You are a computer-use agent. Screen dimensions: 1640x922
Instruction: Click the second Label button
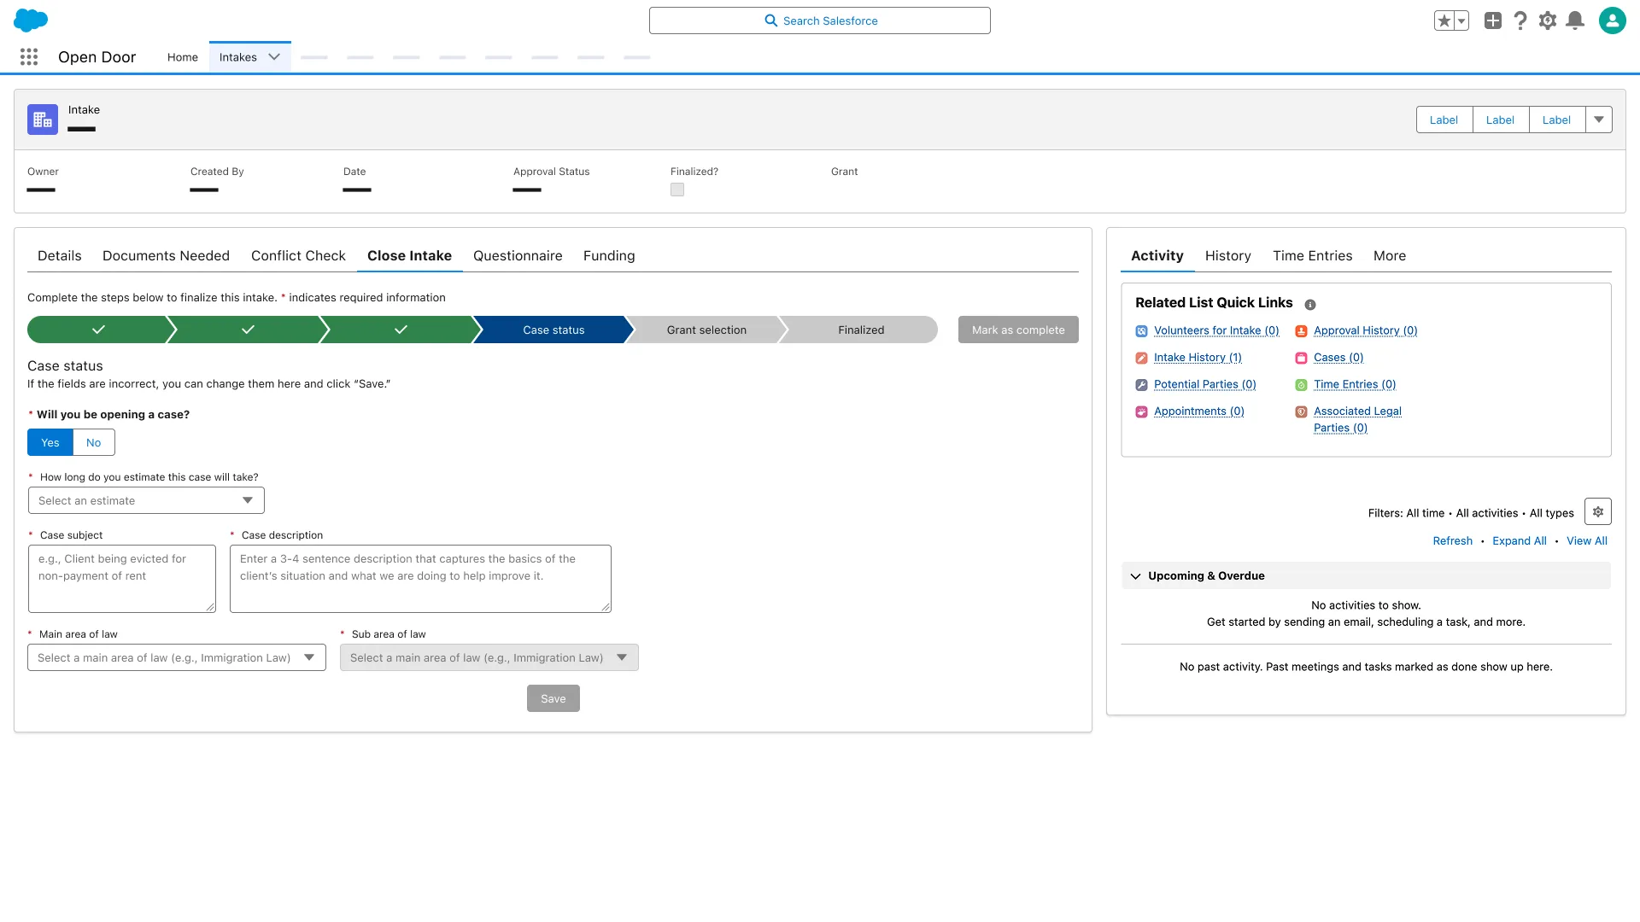click(1500, 120)
